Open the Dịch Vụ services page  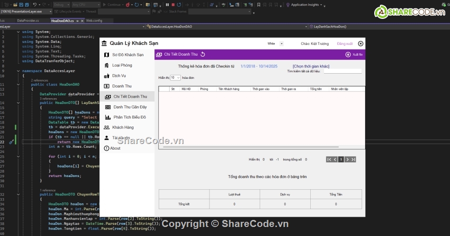119,76
